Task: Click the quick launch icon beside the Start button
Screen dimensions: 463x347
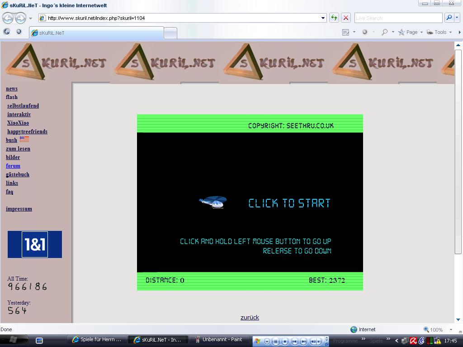Action: 39,341
